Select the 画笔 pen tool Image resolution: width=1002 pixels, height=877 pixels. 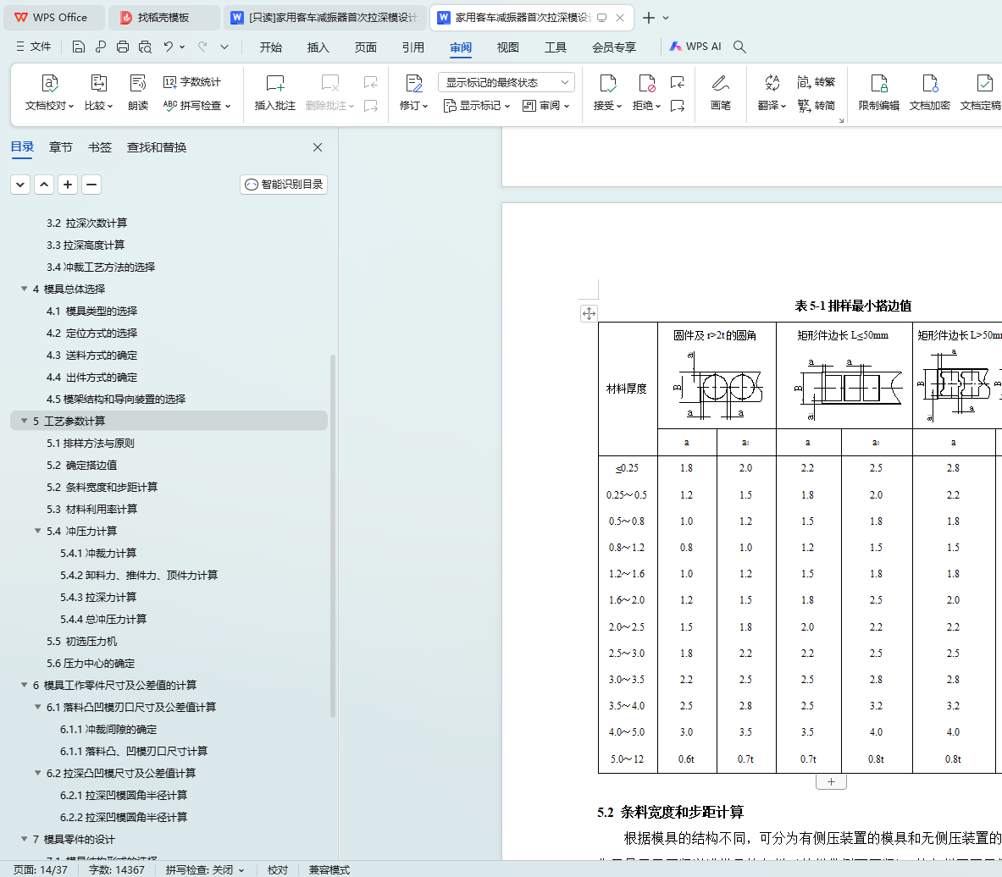[x=720, y=93]
